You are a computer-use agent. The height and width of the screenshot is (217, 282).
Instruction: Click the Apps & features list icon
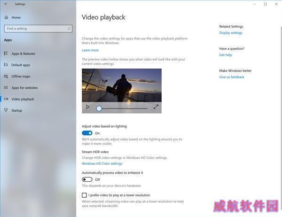coord(6,54)
